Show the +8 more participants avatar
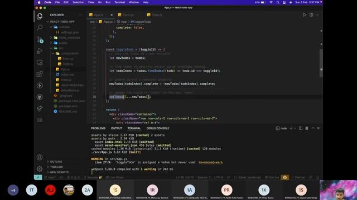Screen dimensions: 357x200 [13, 190]
